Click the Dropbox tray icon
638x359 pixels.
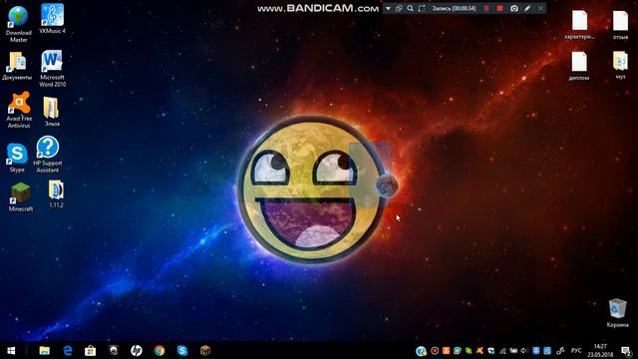tap(536, 351)
